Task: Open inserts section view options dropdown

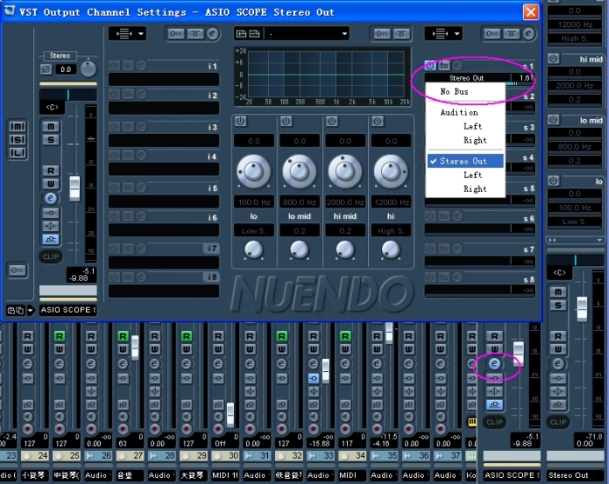Action: tap(127, 34)
